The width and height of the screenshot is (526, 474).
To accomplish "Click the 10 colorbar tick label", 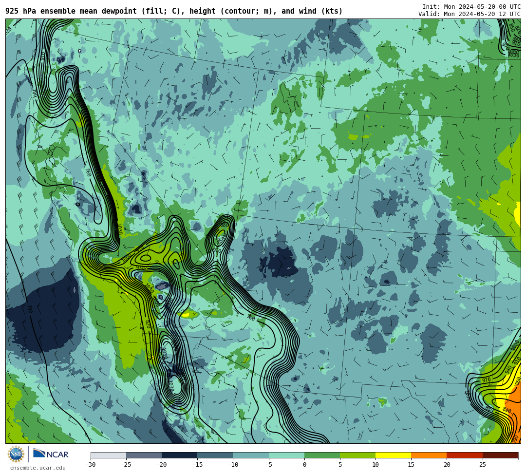I will pos(376,465).
